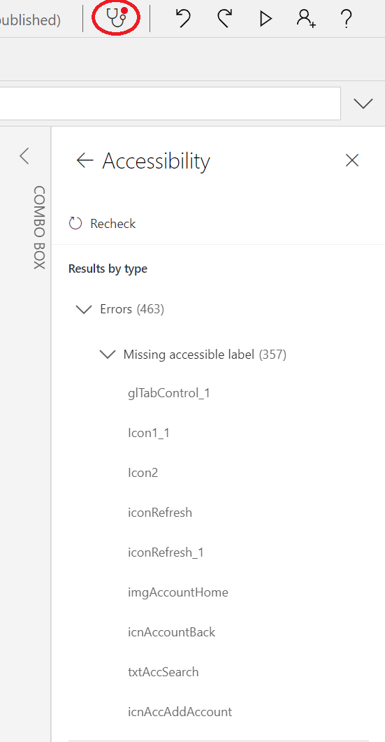Click the Redo arrow icon

coord(225,18)
